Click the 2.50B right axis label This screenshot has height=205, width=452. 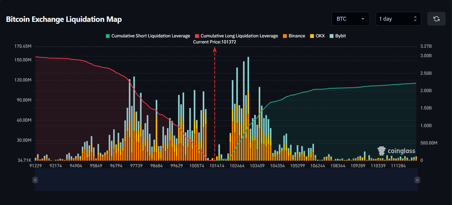point(426,73)
